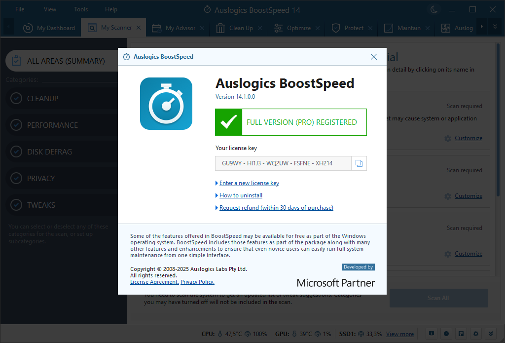Click the info notification status bar button

[431, 334]
